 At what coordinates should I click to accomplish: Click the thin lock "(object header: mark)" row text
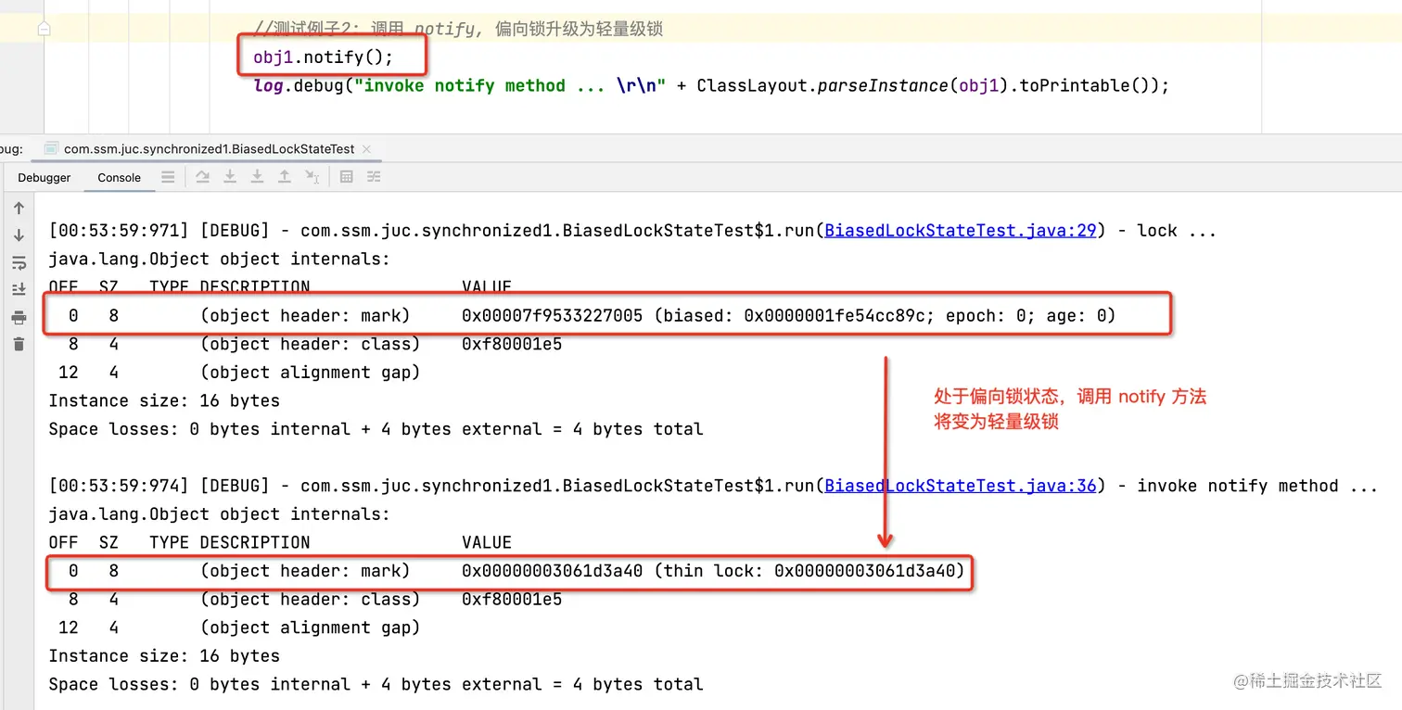[305, 571]
